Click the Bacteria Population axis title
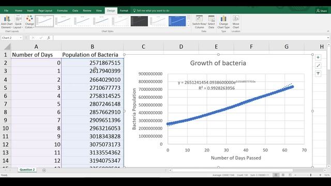 pyautogui.click(x=134, y=109)
